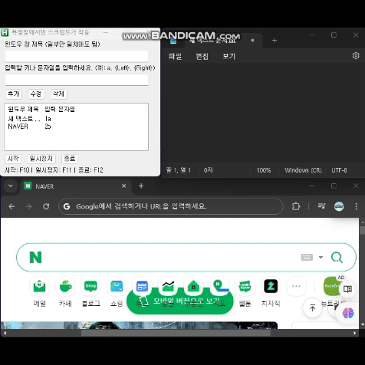The height and width of the screenshot is (365, 365).
Task: Click the 윈도우 제목 column header
Action: tap(23, 109)
